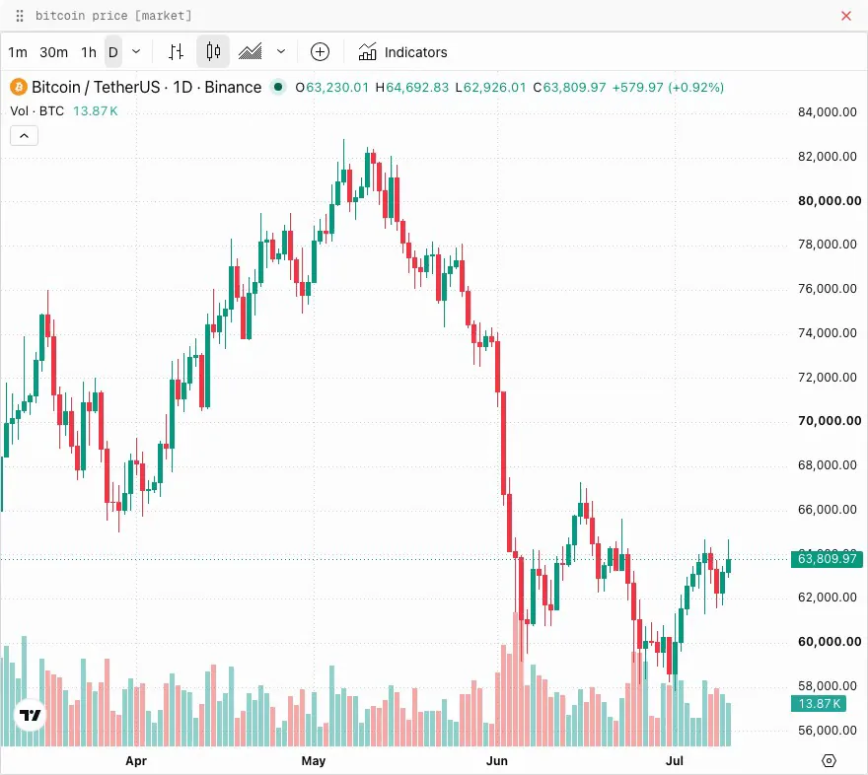Click the bitcoin price [market] title

[113, 16]
